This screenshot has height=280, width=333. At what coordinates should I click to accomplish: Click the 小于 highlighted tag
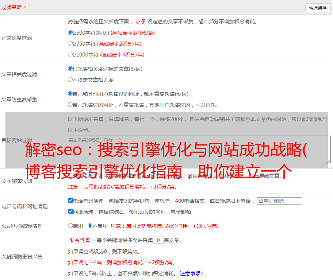141,22
